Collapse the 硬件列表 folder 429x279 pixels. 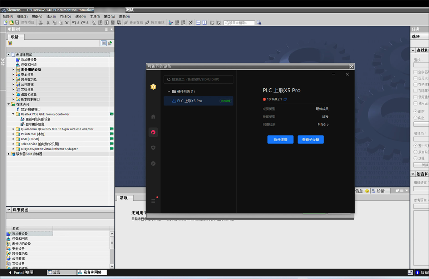(x=169, y=92)
